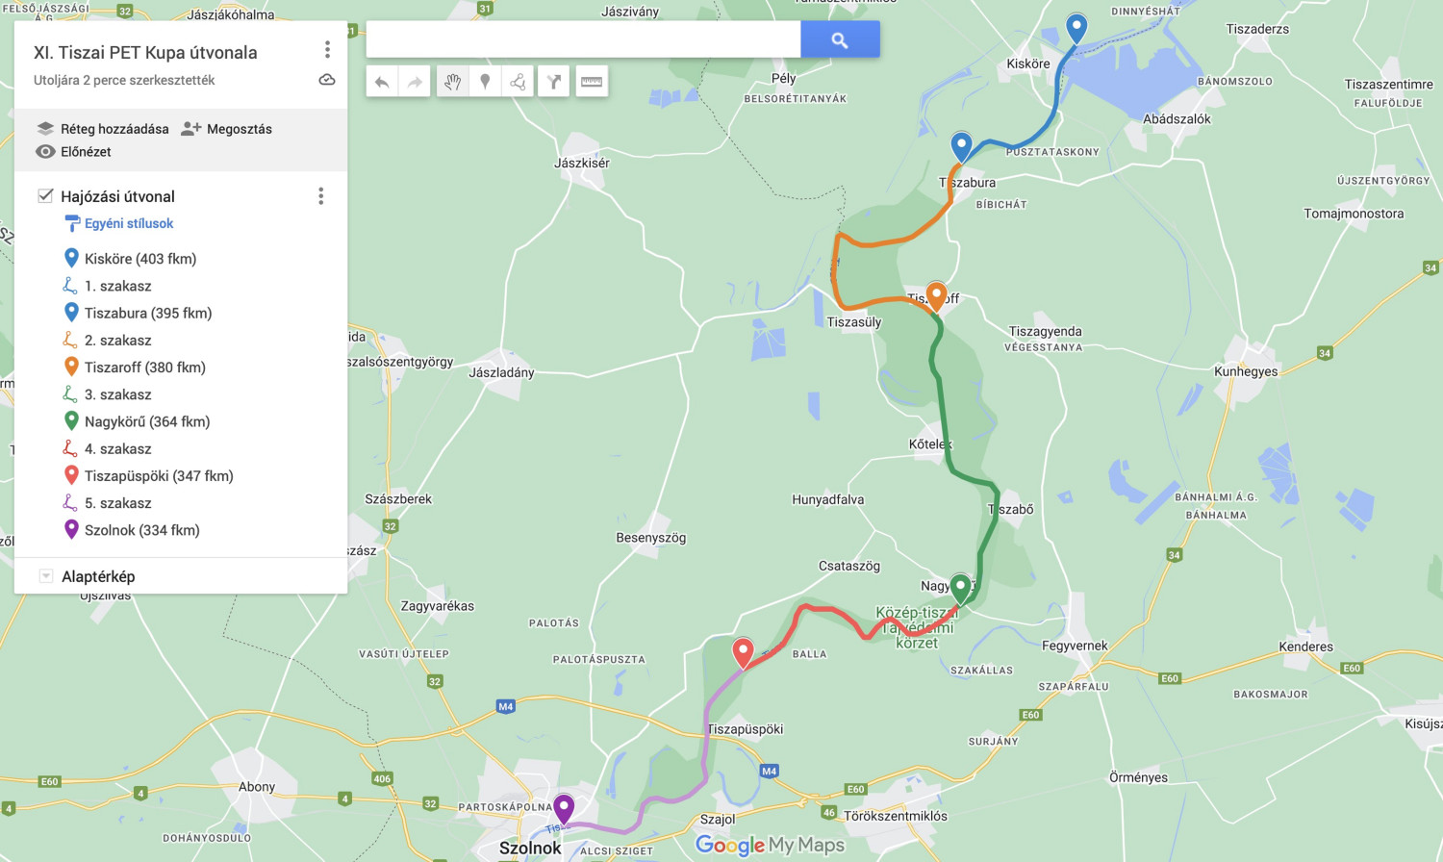The image size is (1443, 862).
Task: Click the blue search magnifier button
Action: click(x=840, y=39)
